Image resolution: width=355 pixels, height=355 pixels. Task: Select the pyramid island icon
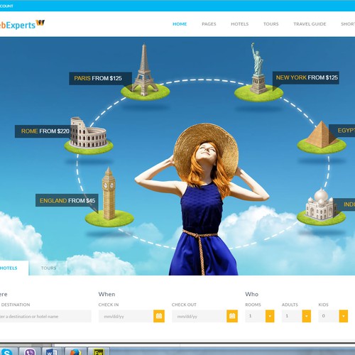point(322,137)
